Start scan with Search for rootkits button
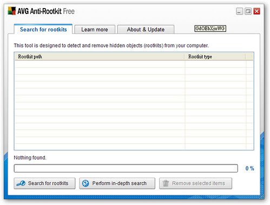Image resolution: width=270 pixels, height=205 pixels. click(x=44, y=183)
